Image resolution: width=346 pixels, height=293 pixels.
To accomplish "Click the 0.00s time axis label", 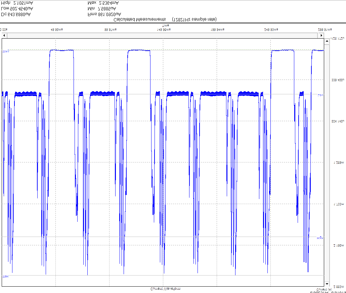I will click(x=4, y=29).
